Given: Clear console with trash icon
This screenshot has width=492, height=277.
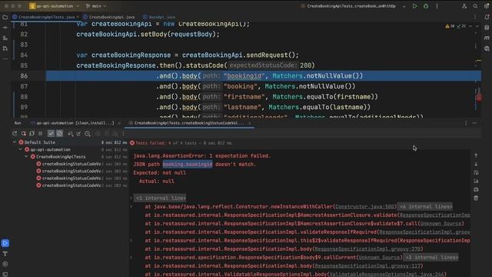Looking at the screenshot, I should [x=476, y=199].
